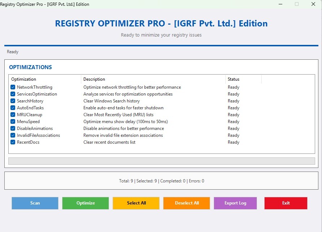Click the empty progress bar
The width and height of the screenshot is (322, 232).
tap(161, 161)
